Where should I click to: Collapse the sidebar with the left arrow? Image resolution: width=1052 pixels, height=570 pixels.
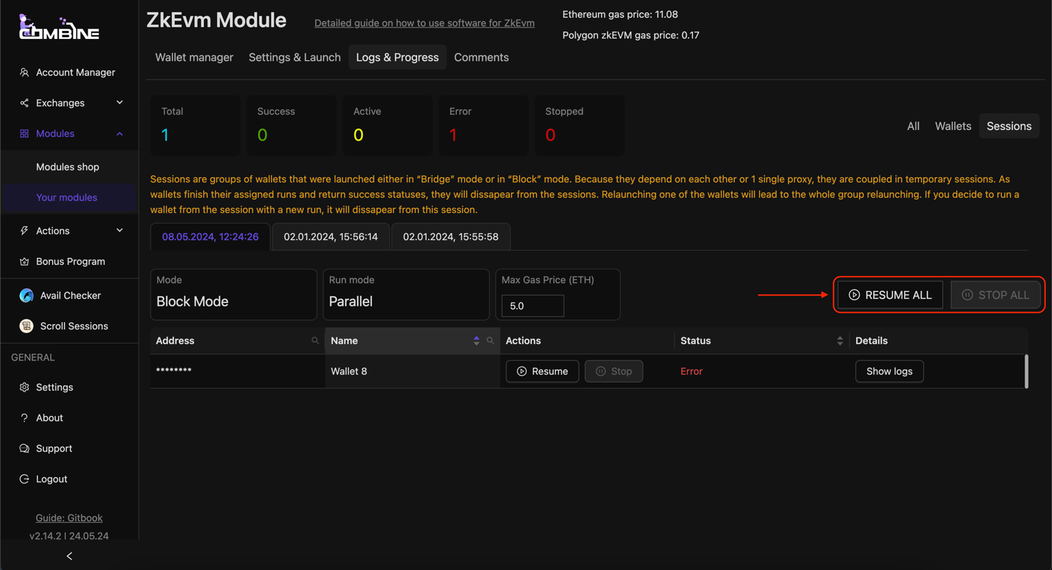coord(69,556)
